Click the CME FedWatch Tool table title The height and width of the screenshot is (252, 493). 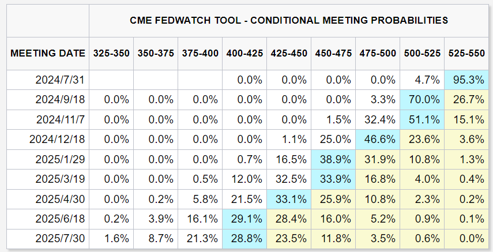coord(289,20)
